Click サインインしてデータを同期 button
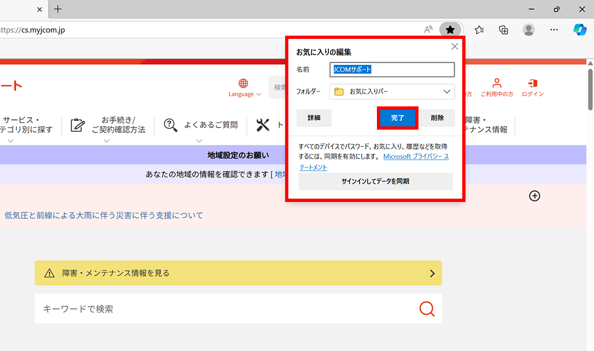The height and width of the screenshot is (351, 594). coord(375,181)
